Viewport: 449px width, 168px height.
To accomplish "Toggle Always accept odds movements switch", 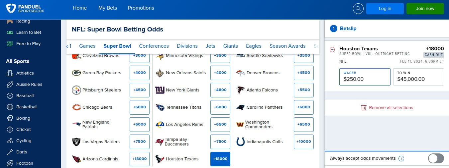I will tap(436, 158).
